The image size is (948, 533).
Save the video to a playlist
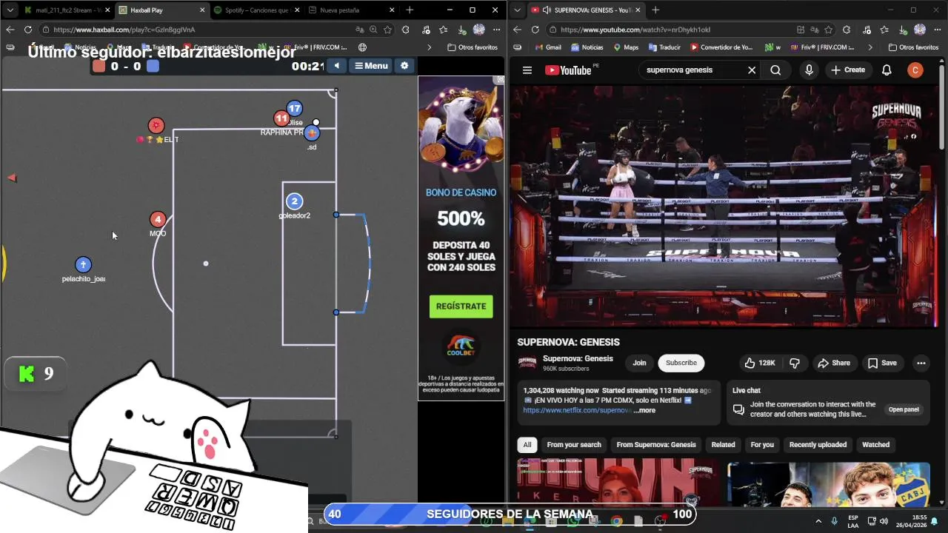[x=882, y=363]
